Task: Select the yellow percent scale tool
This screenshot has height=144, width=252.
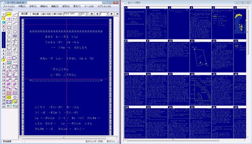Action: click(x=15, y=102)
